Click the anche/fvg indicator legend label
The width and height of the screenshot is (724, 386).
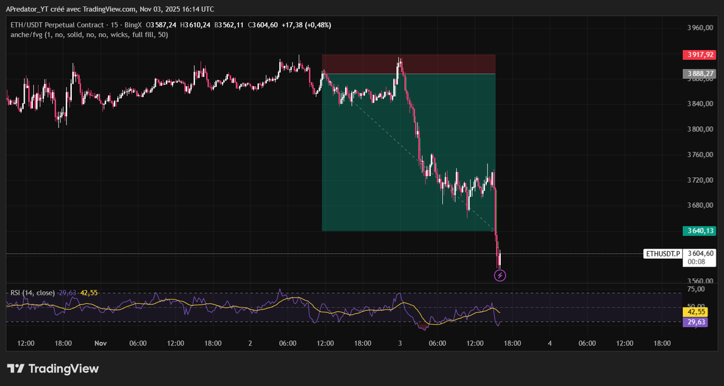(89, 35)
